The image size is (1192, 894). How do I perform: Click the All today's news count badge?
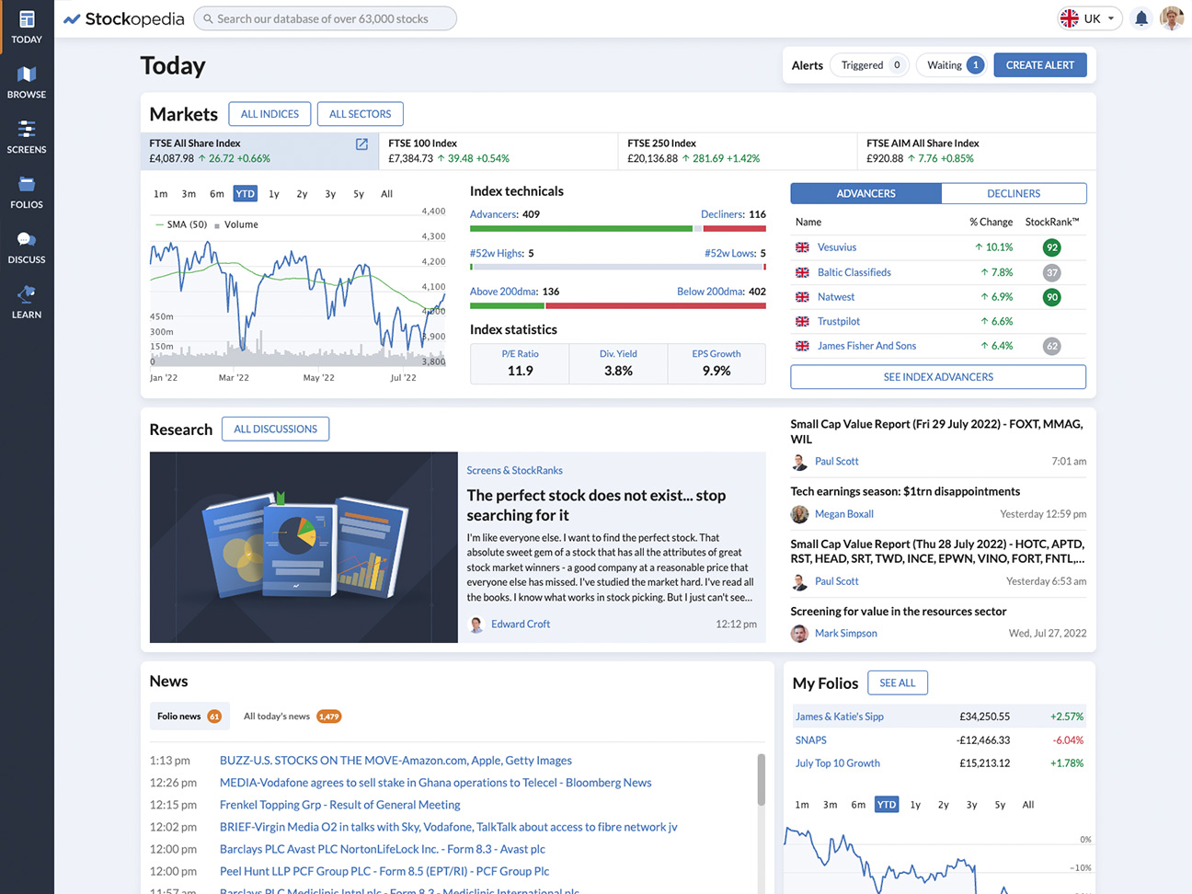point(329,716)
